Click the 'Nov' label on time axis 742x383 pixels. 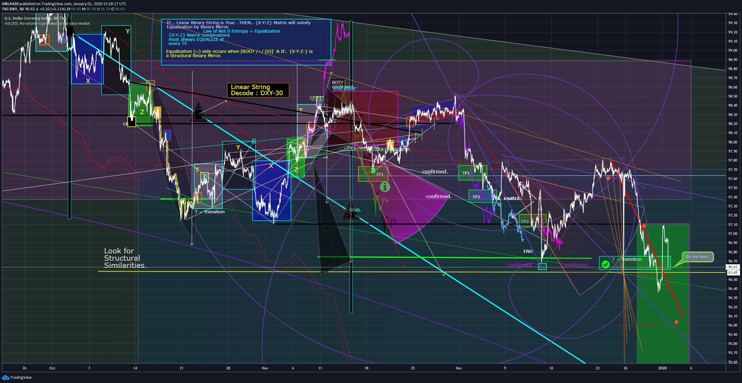click(x=265, y=368)
